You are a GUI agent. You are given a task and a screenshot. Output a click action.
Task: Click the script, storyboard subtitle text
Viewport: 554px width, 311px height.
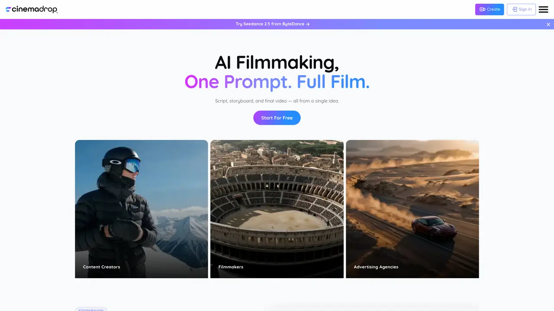tap(277, 101)
